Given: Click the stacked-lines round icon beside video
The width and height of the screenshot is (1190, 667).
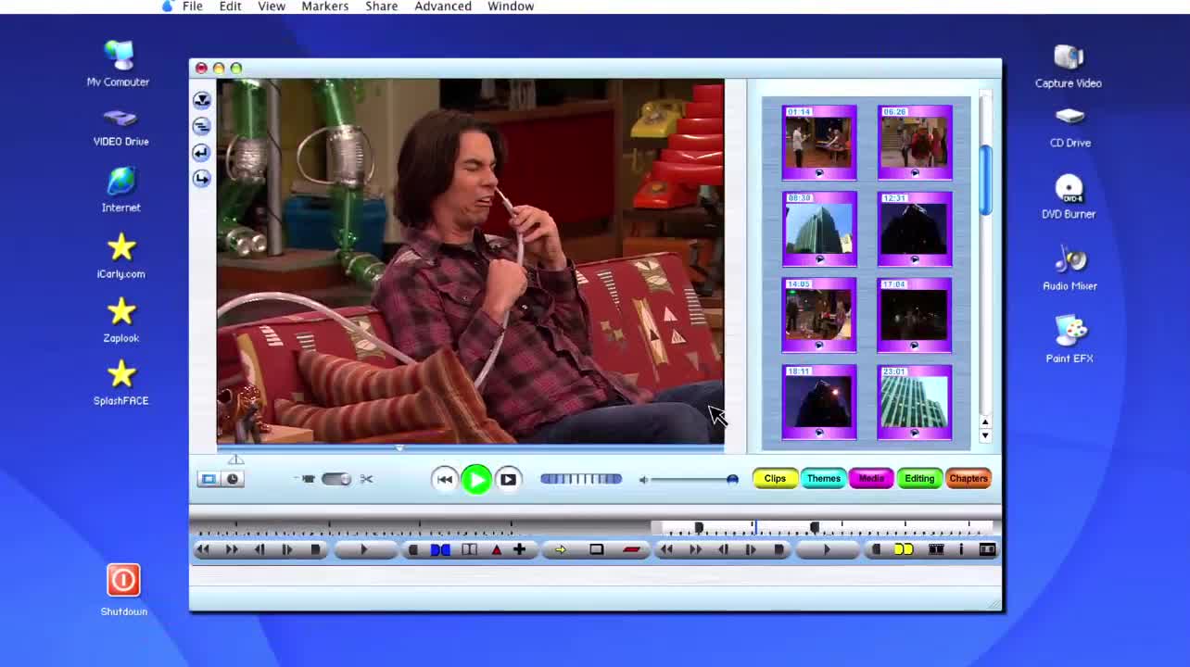Looking at the screenshot, I should 201,125.
